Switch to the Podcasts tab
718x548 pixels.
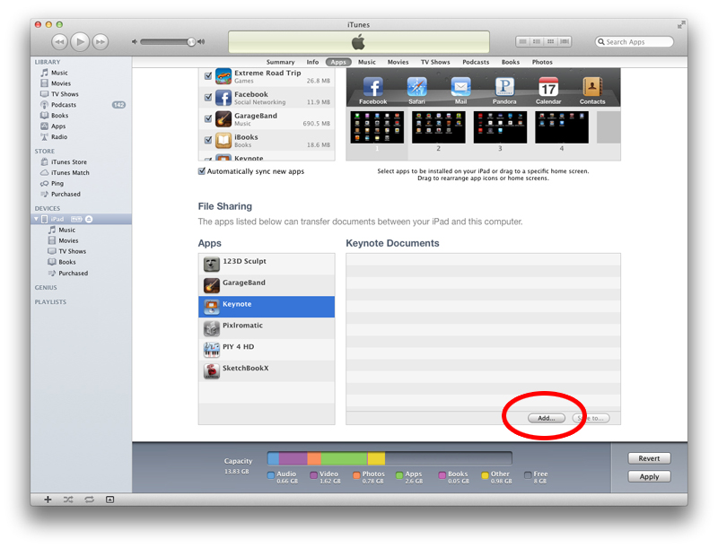point(476,62)
